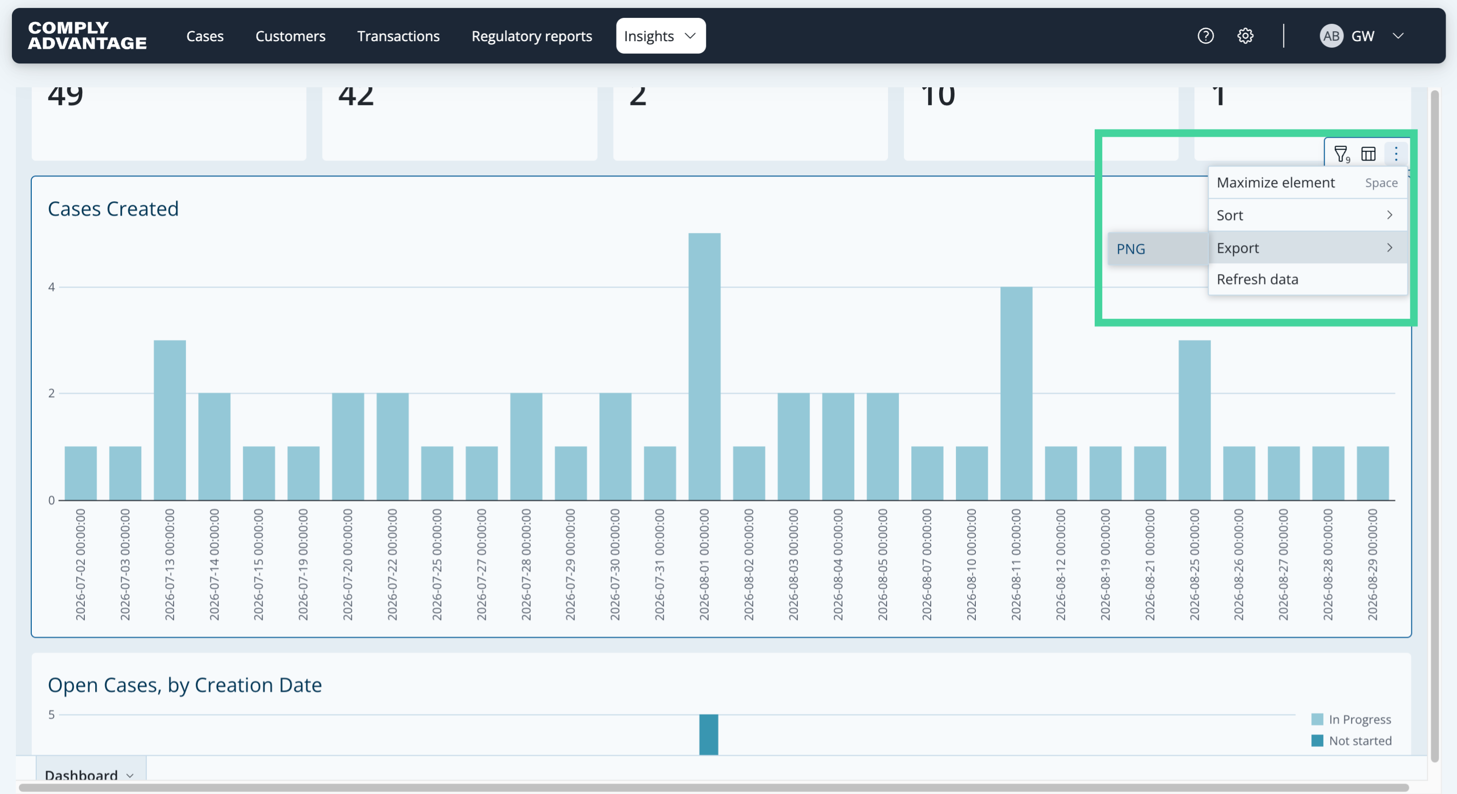Expand the Export submenu
This screenshot has height=794, width=1457.
1307,248
